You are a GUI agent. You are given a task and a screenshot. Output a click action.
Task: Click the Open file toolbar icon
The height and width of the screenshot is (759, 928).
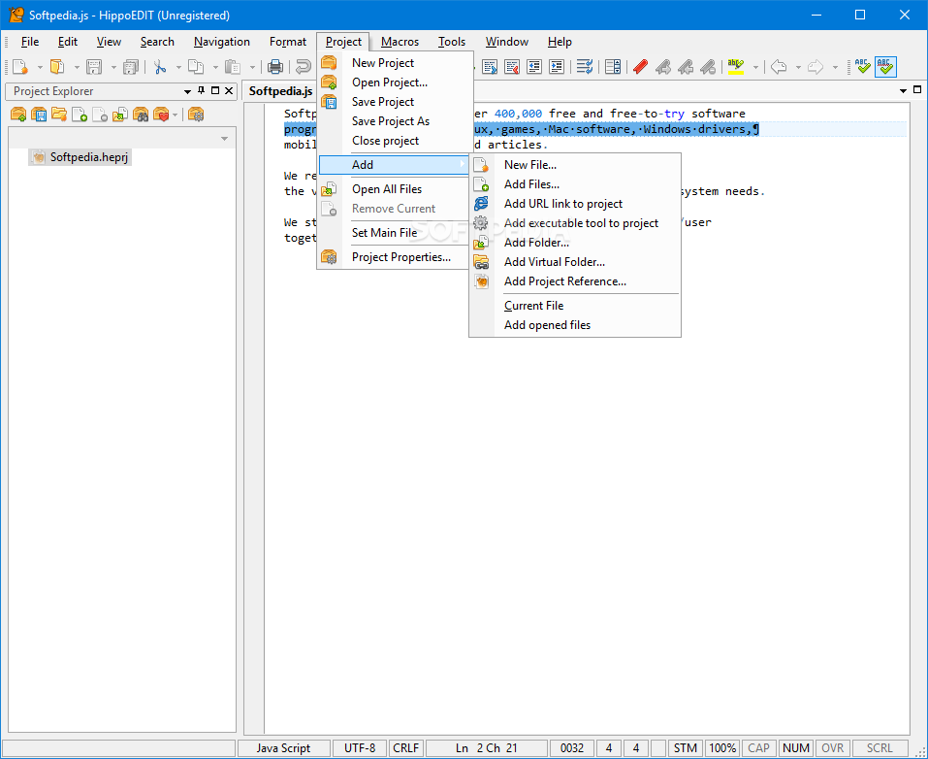(57, 66)
